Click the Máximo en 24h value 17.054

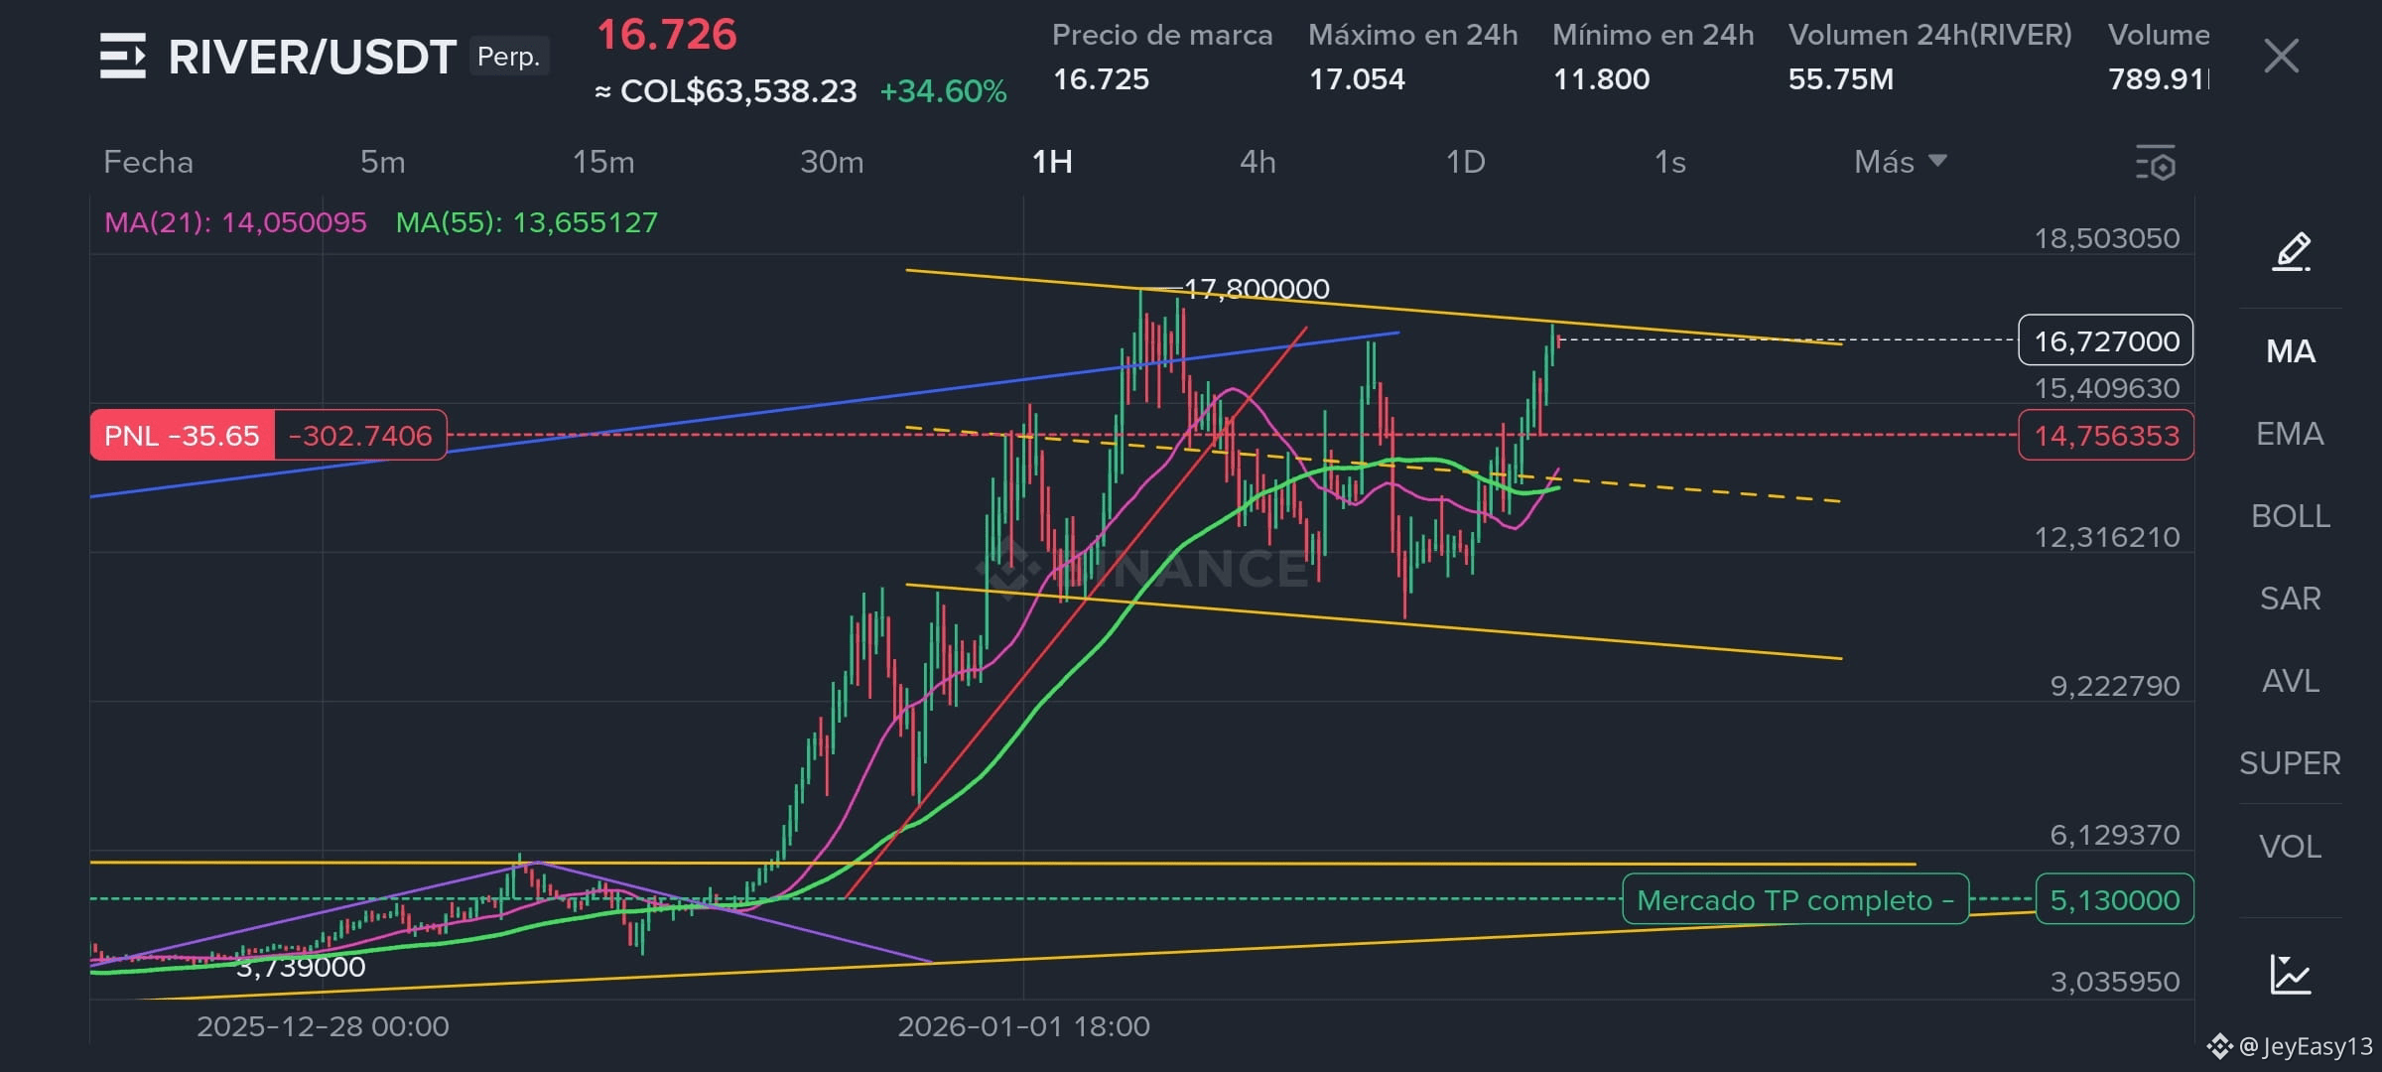(1357, 79)
